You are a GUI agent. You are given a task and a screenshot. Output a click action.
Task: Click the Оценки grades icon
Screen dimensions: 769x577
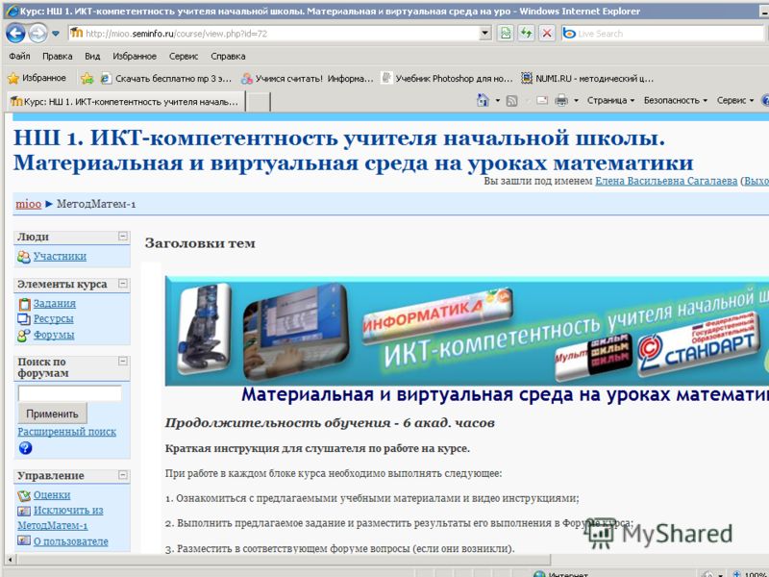(23, 495)
